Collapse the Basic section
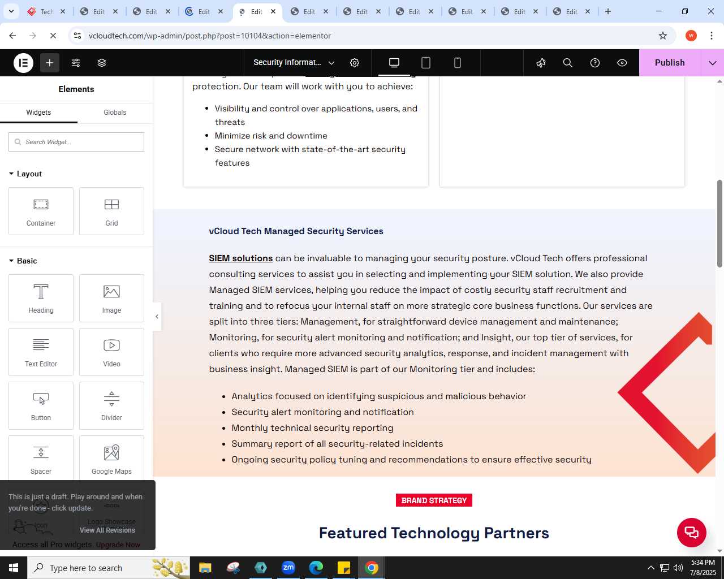Image resolution: width=724 pixels, height=579 pixels. 23,261
